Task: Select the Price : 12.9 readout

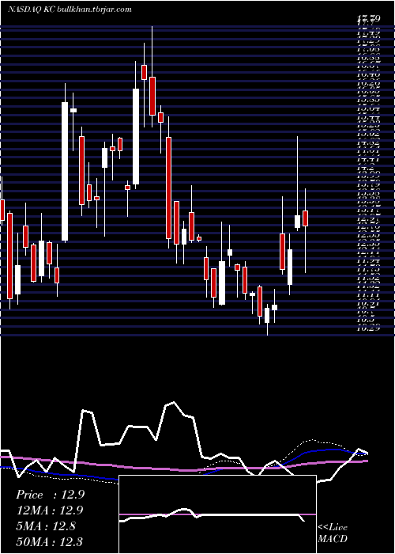Action: coord(50,495)
